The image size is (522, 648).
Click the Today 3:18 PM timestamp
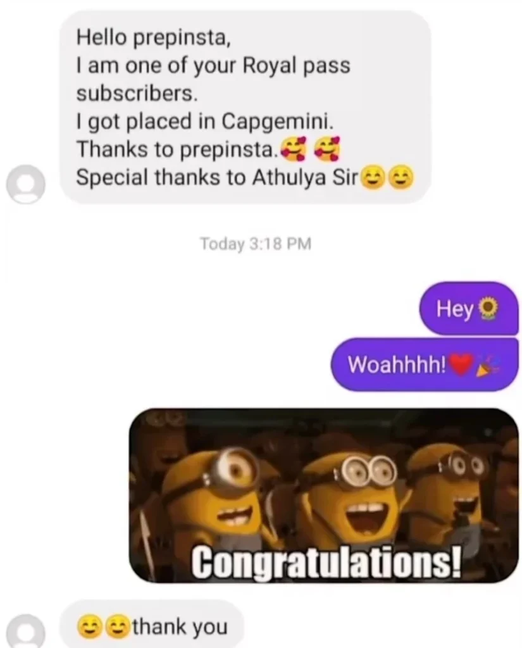(x=256, y=244)
